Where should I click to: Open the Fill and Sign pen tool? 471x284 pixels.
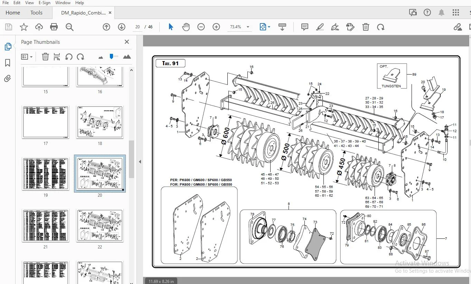[335, 27]
